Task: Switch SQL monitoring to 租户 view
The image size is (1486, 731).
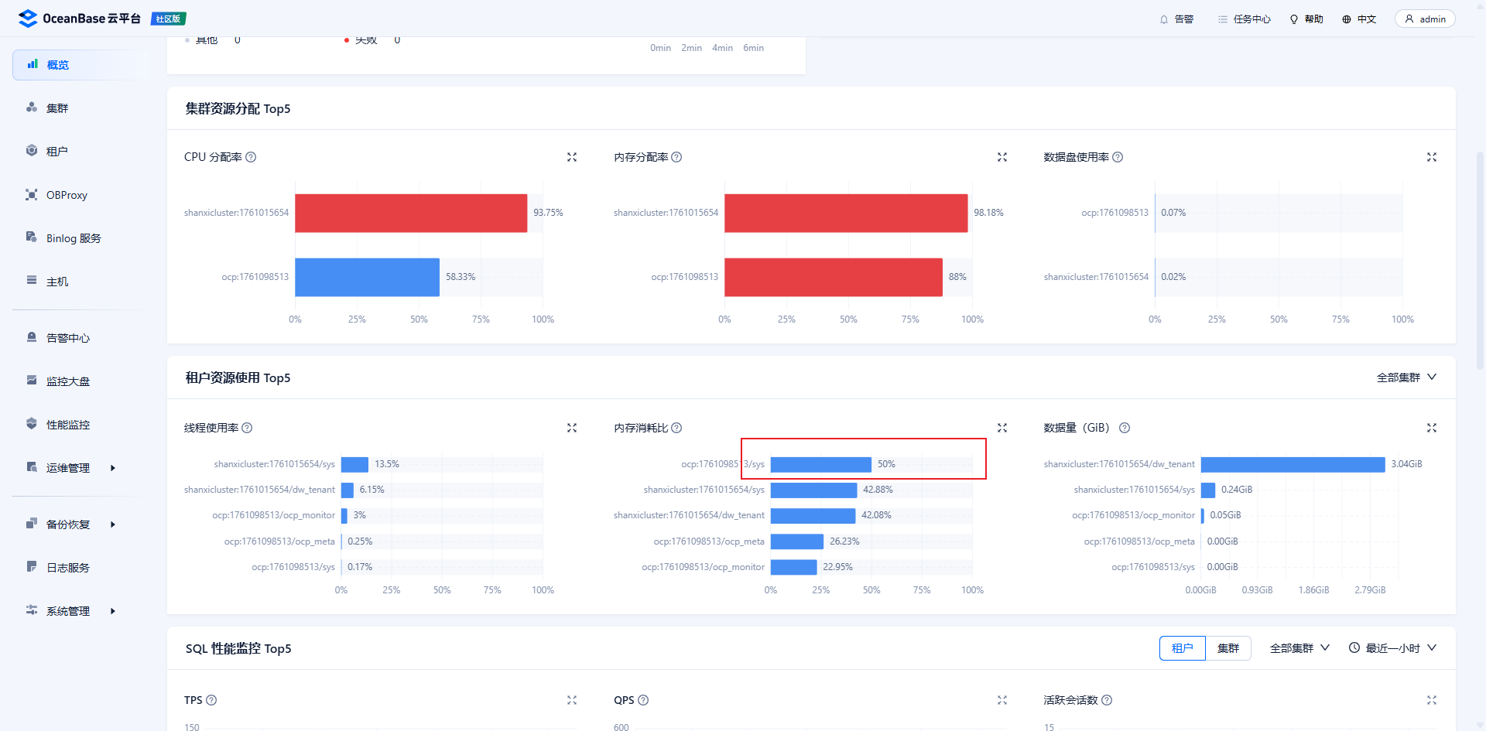Action: pos(1182,648)
